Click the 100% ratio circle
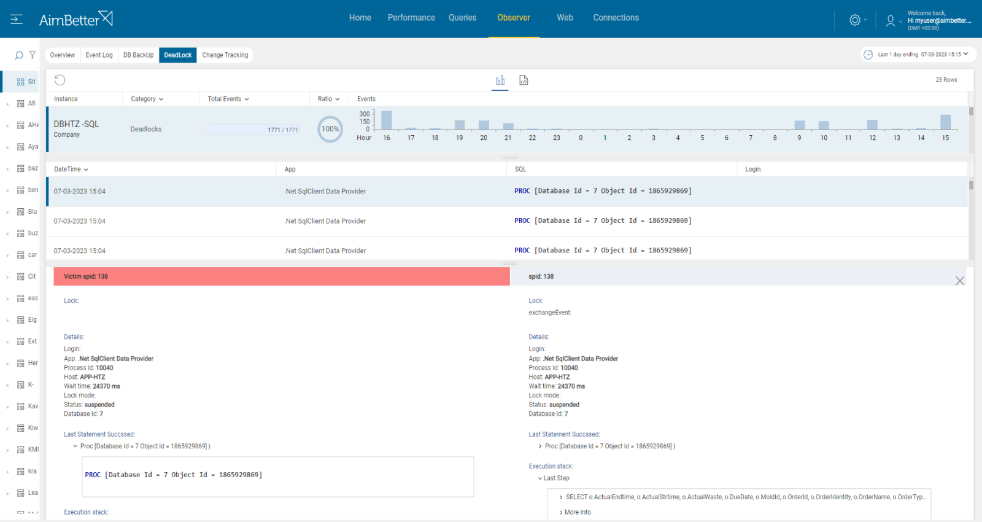The width and height of the screenshot is (982, 522). (x=330, y=129)
